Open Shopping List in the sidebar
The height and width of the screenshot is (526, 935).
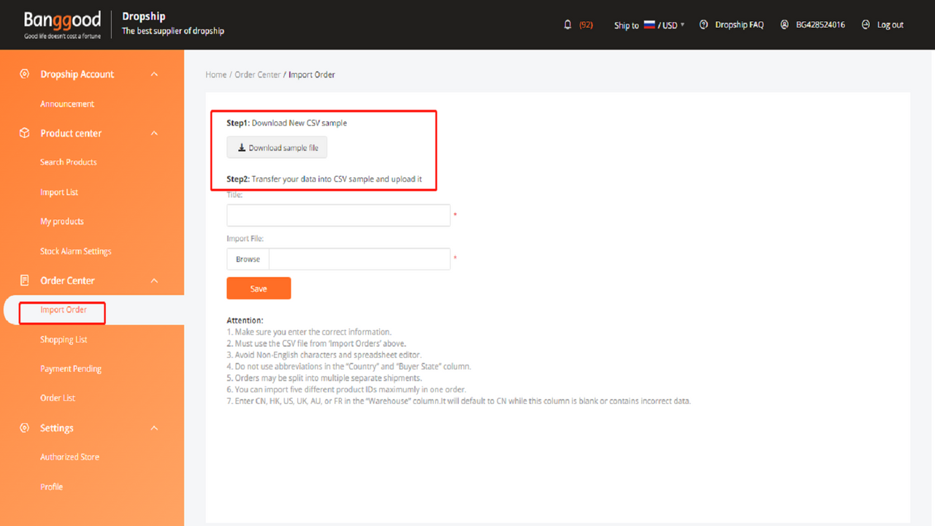64,340
